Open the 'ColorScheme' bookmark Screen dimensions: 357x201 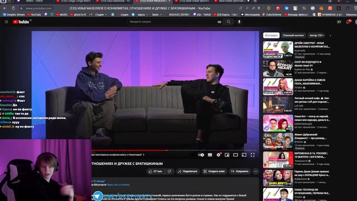[x=272, y=15]
